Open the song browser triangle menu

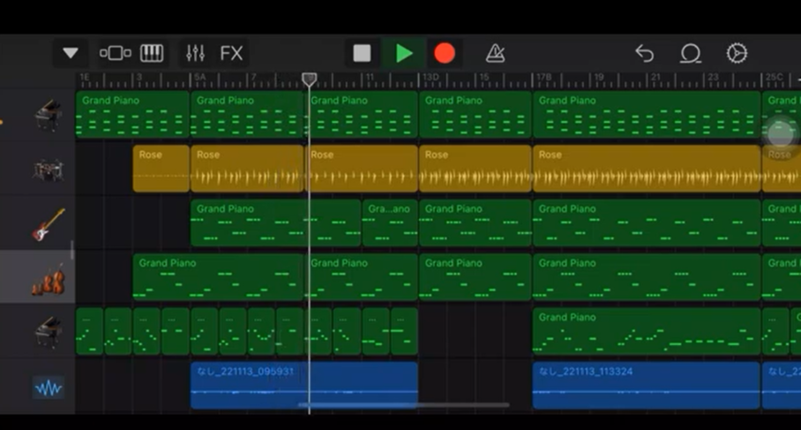click(70, 53)
